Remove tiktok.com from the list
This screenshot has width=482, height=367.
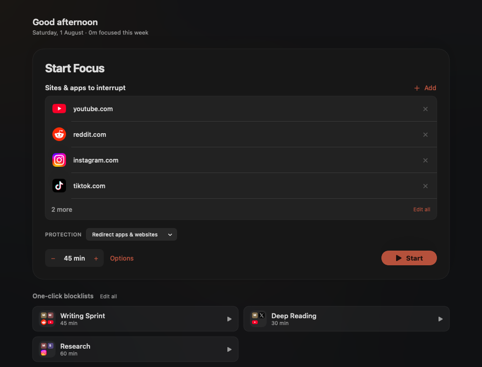(425, 186)
